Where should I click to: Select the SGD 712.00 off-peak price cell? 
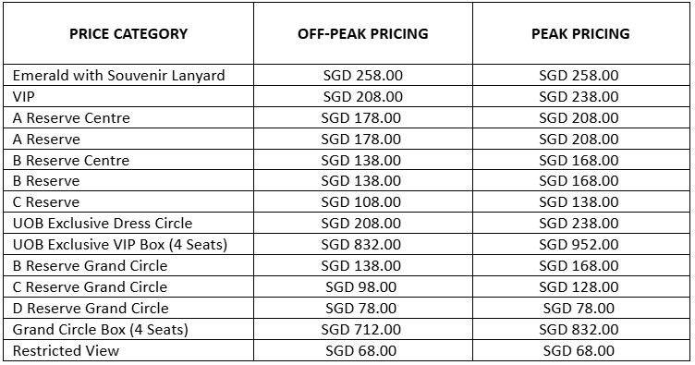363,330
